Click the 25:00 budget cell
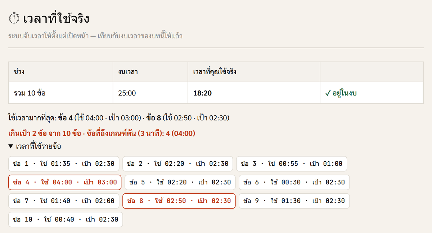This screenshot has height=233, width=432. (x=150, y=93)
